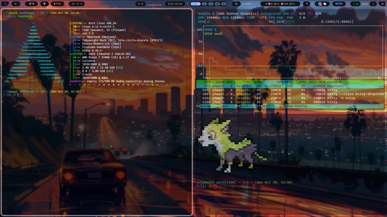Click the 'FiraCode-SemiBold (12pt)' font line
This screenshot has height=217, width=387.
coord(102,47)
